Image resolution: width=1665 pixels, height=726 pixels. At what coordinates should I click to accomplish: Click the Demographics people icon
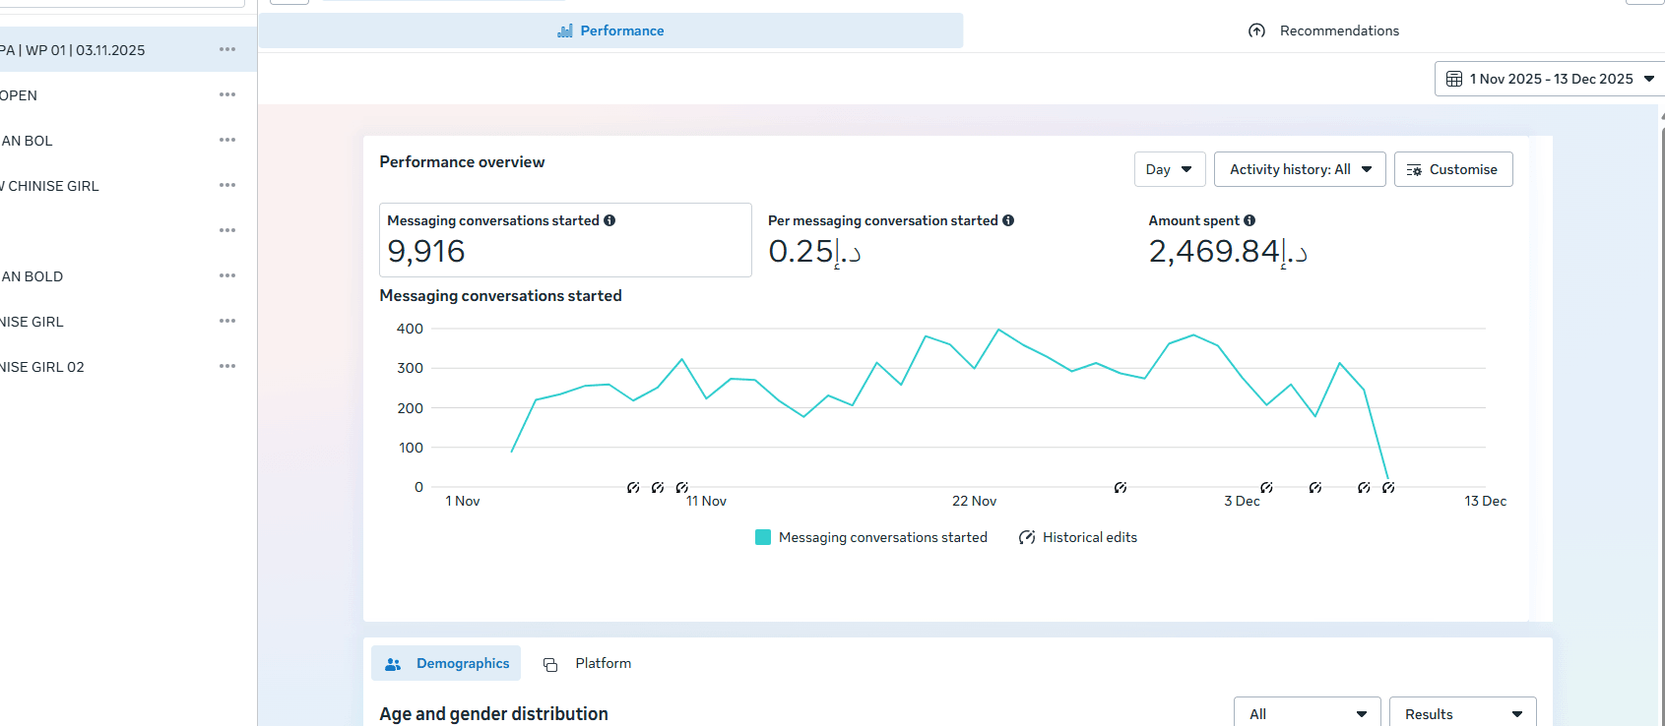[x=393, y=664]
